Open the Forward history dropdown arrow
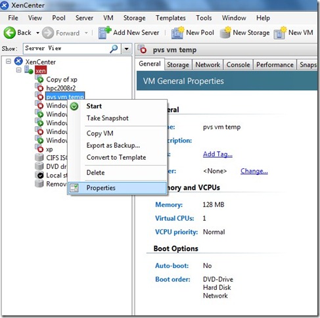Viewport: 320px width, 318px height. click(x=86, y=33)
